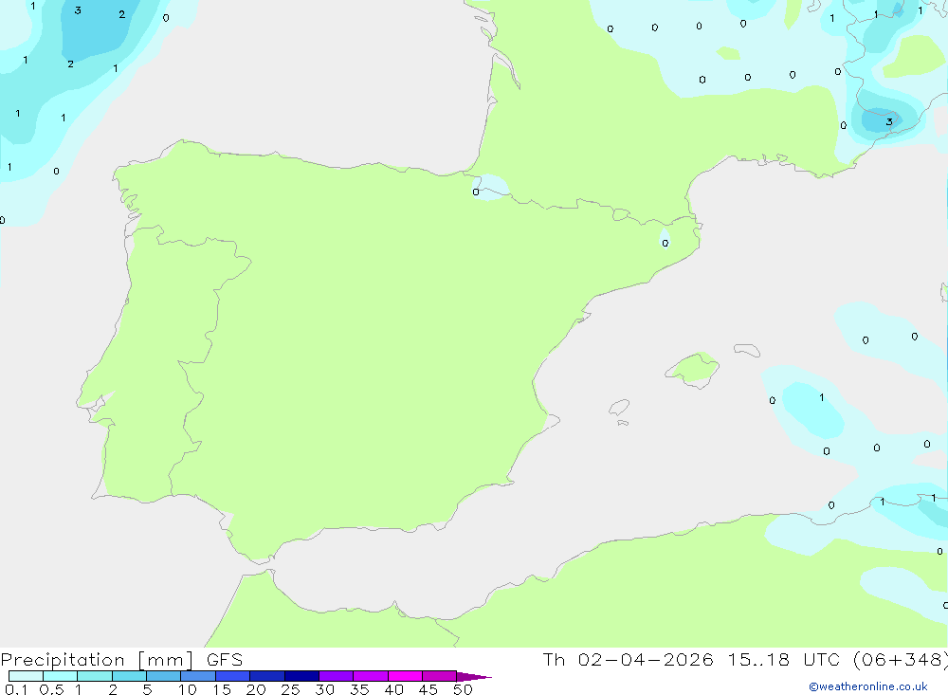Click the '3' value over southeastern France
Image resolution: width=948 pixels, height=695 pixels.
889,122
